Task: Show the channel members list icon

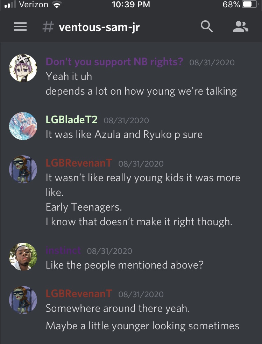Action: [x=240, y=27]
